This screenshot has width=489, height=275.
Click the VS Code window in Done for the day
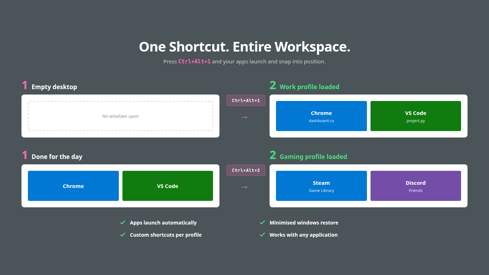pos(168,186)
